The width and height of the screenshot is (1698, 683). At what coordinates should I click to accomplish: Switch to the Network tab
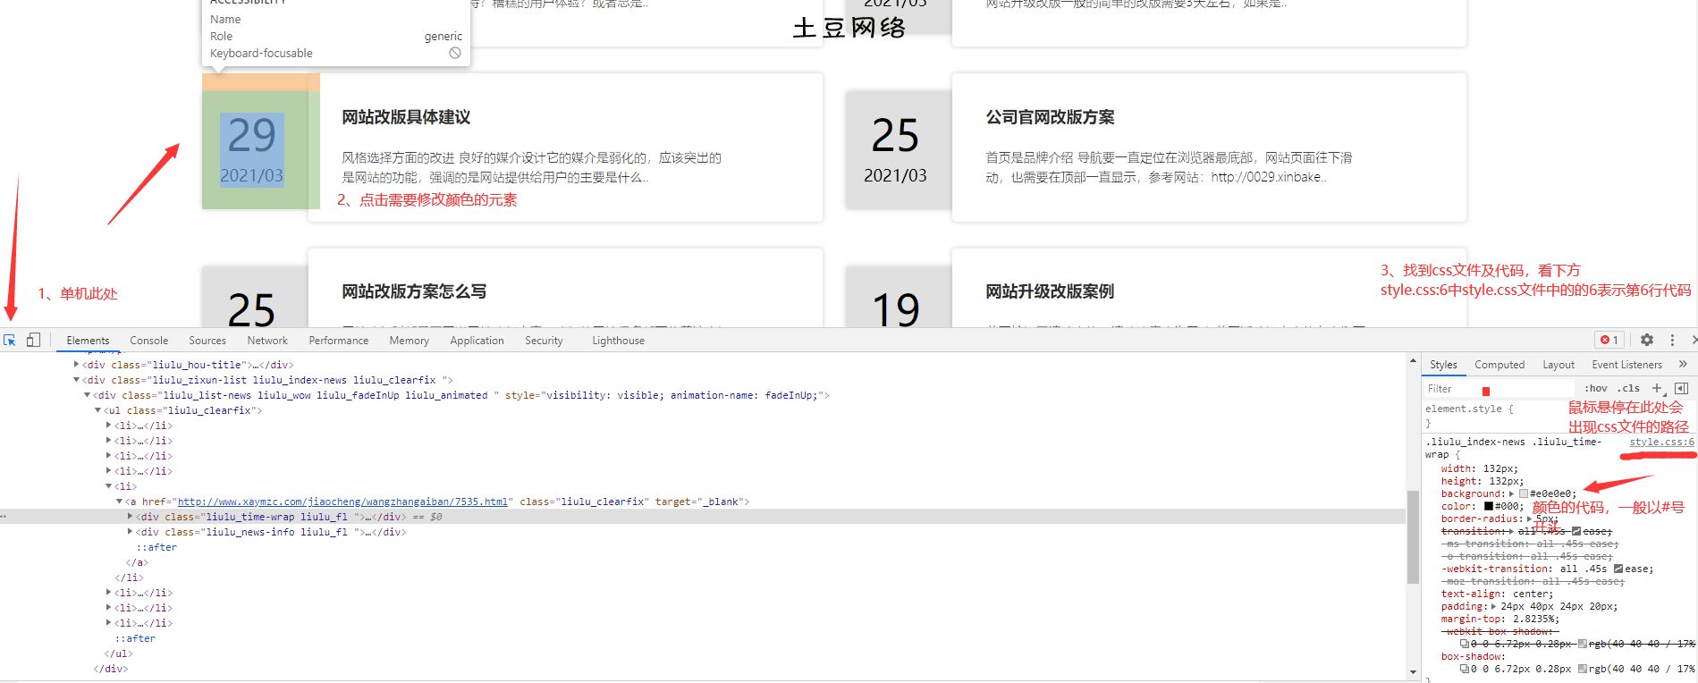(x=267, y=341)
